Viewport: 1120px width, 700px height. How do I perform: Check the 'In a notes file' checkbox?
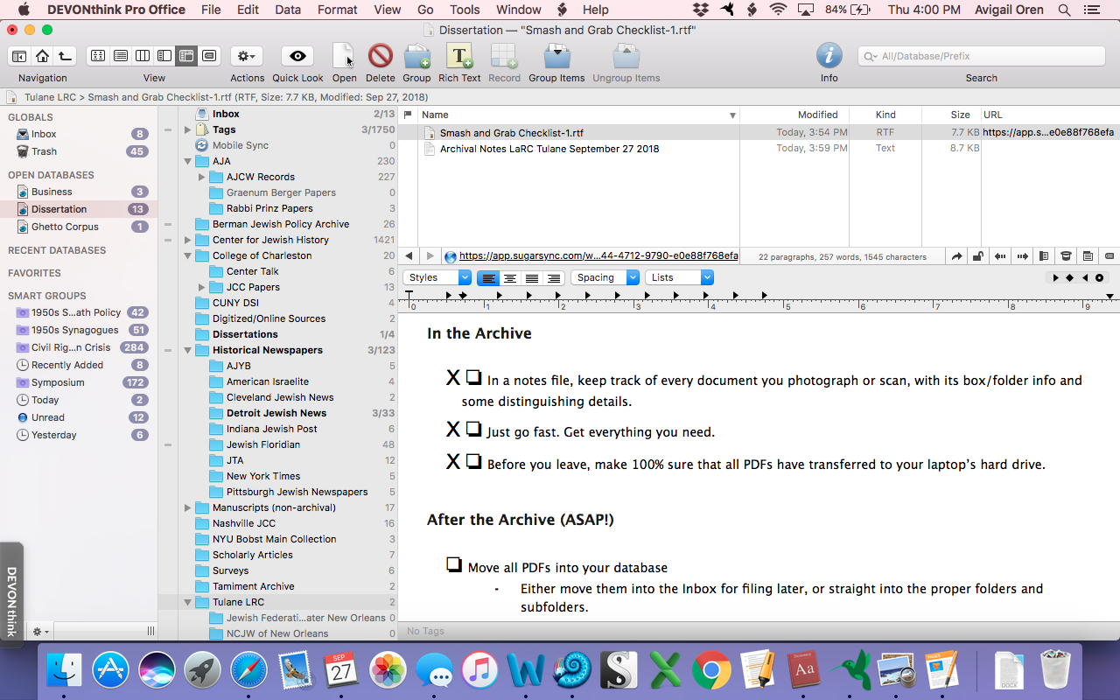(x=473, y=378)
